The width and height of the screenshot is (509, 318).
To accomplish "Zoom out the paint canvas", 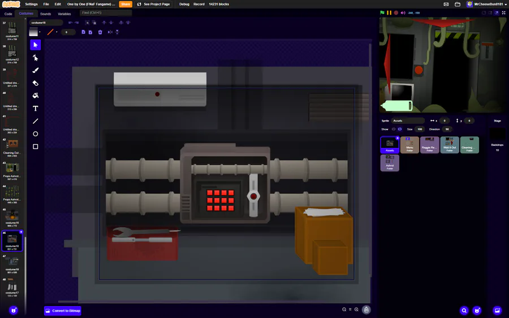I will (344, 310).
